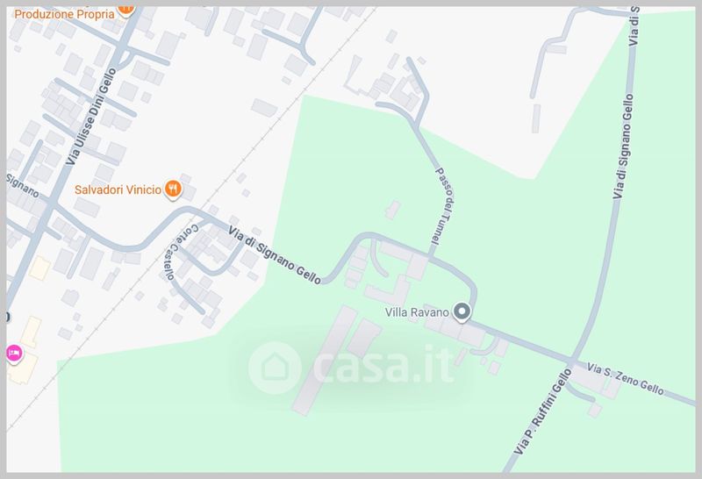Click the Via P. Ruffini Gello road label
The image size is (702, 479).
click(542, 411)
